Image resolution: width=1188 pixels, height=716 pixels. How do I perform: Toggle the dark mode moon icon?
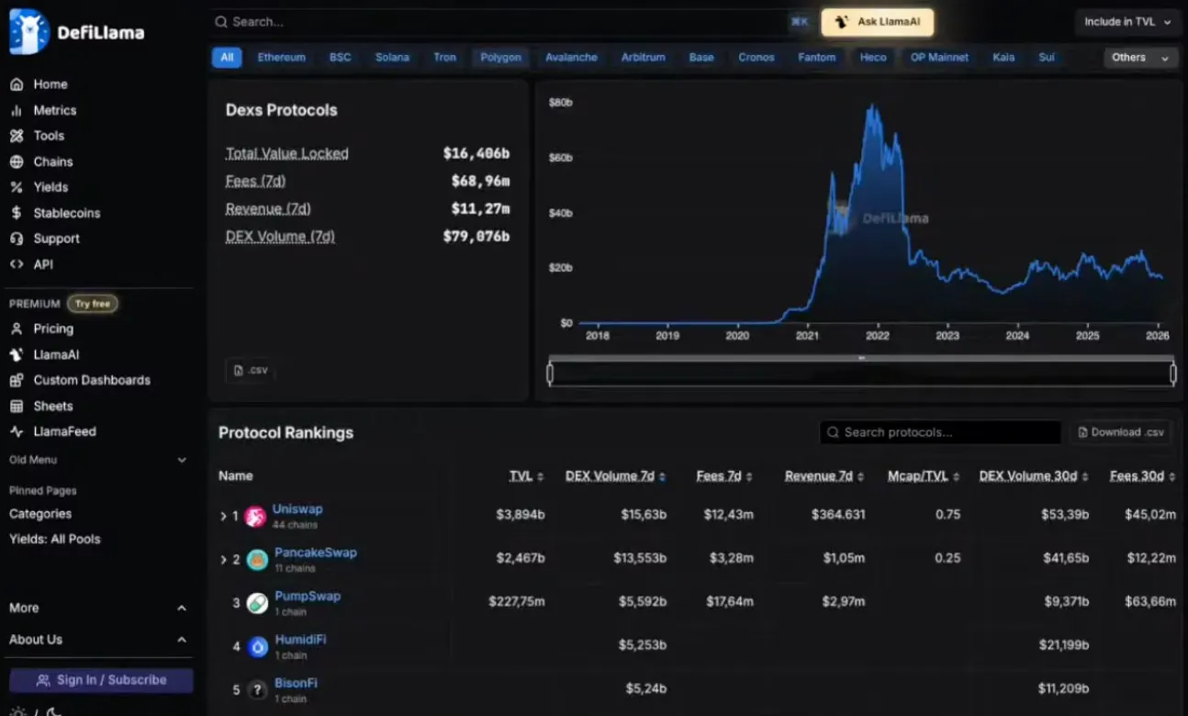(x=54, y=711)
